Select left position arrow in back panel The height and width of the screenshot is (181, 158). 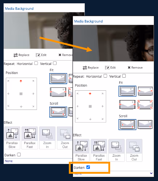[9, 94]
